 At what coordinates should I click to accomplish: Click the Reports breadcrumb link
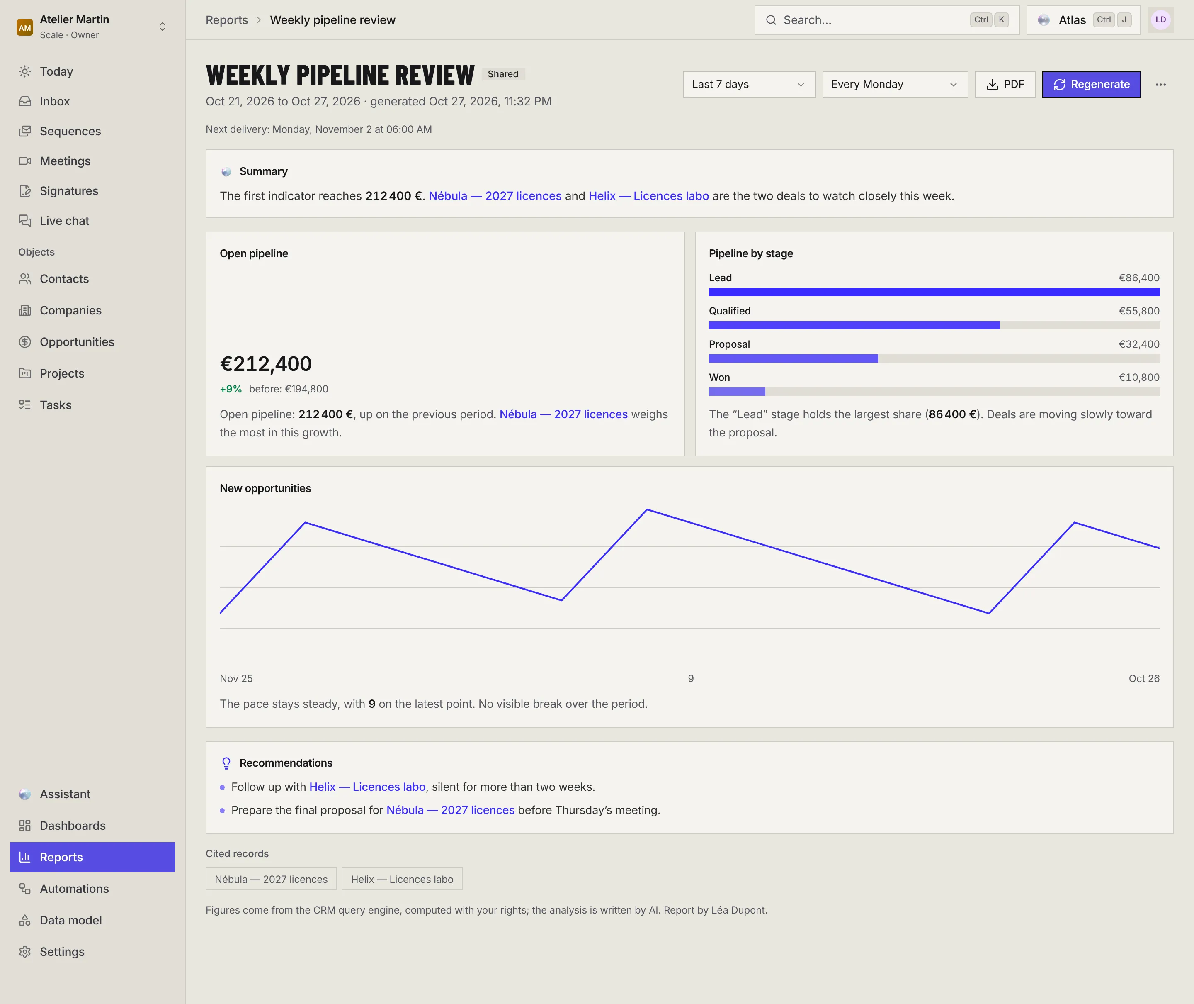pyautogui.click(x=226, y=20)
